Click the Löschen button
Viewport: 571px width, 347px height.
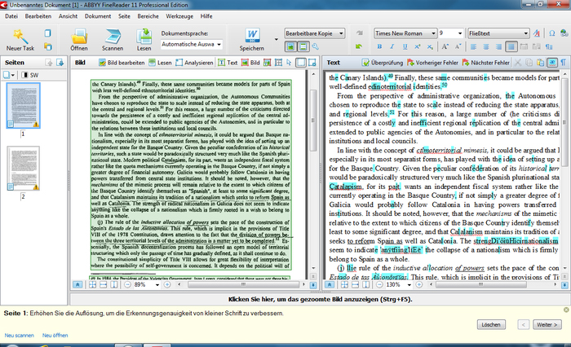(x=490, y=324)
